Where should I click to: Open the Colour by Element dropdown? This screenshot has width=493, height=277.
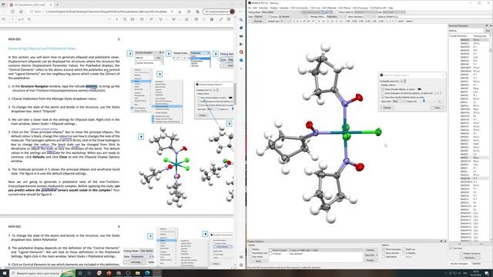[x=293, y=16]
